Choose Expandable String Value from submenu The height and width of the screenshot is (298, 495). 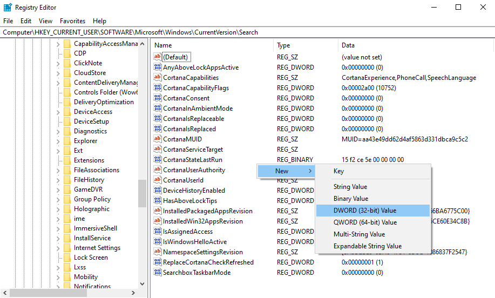[373, 246]
